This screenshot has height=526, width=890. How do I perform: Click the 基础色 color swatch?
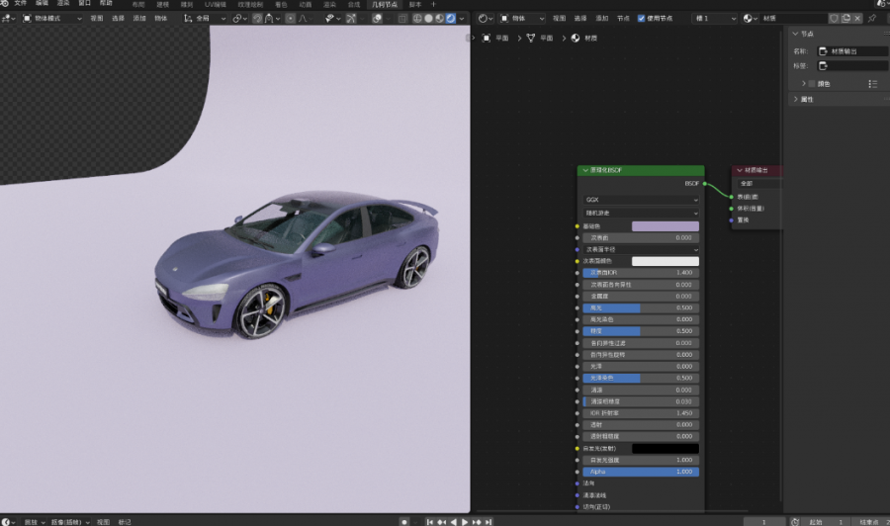665,226
